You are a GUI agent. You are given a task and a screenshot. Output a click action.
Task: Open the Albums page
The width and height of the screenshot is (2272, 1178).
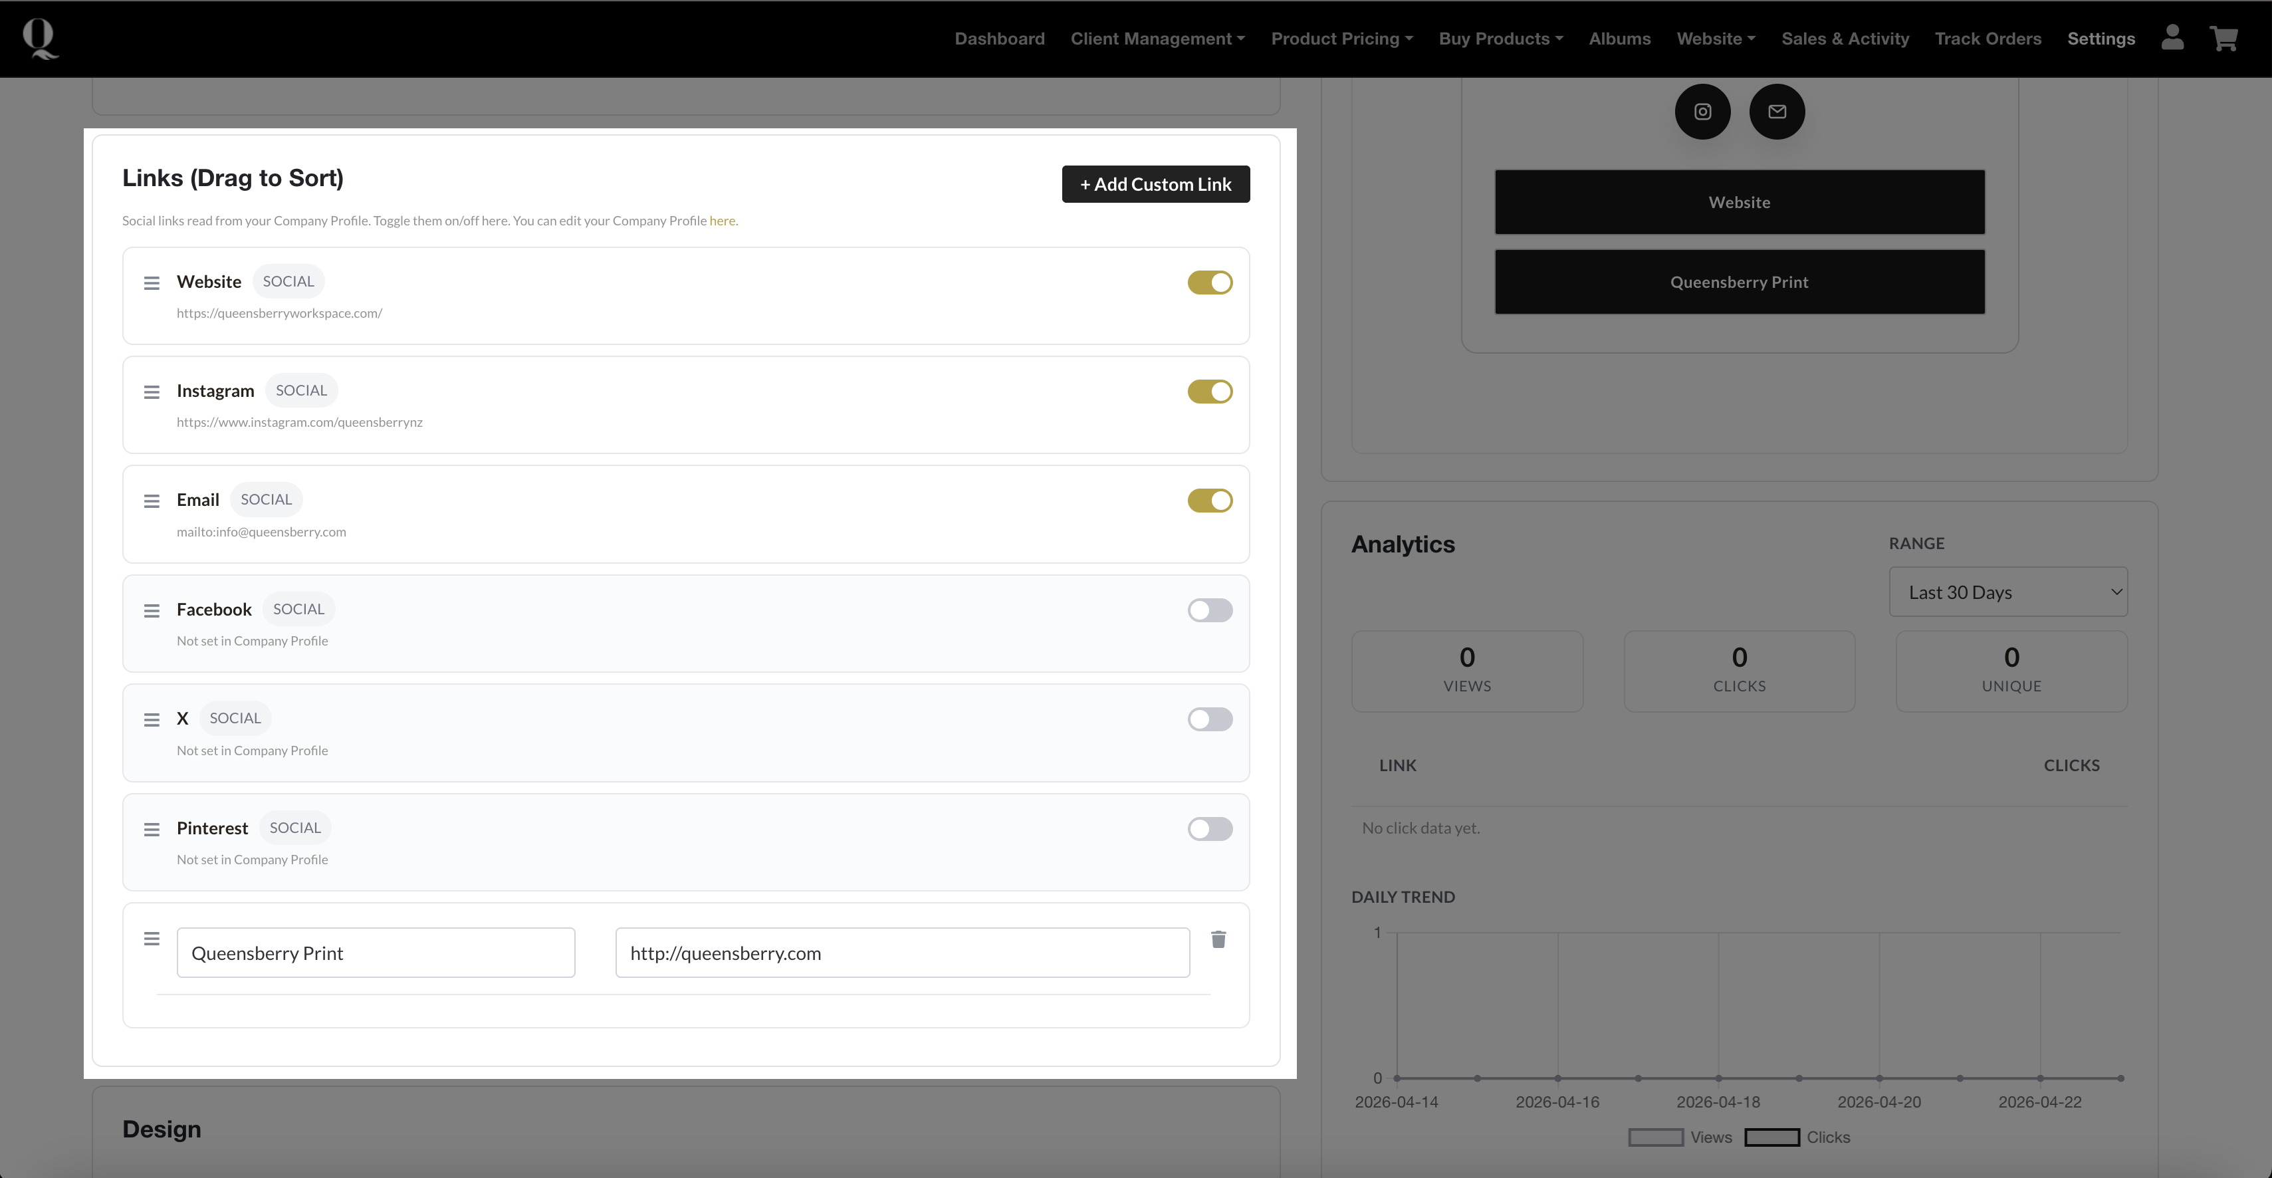1619,39
